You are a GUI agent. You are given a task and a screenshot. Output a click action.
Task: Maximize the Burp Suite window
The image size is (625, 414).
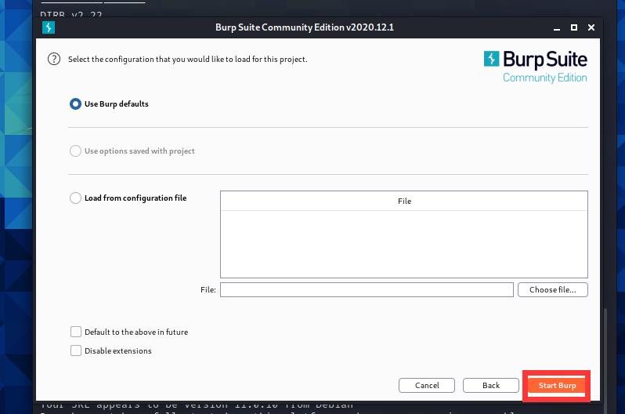(574, 27)
